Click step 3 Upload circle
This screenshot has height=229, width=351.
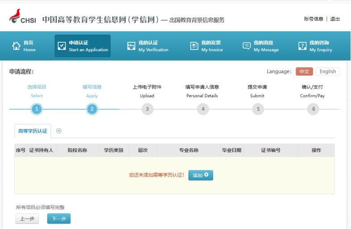(147, 109)
